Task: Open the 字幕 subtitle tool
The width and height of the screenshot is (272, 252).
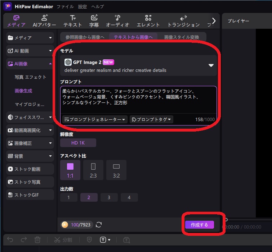Action: pyautogui.click(x=94, y=21)
